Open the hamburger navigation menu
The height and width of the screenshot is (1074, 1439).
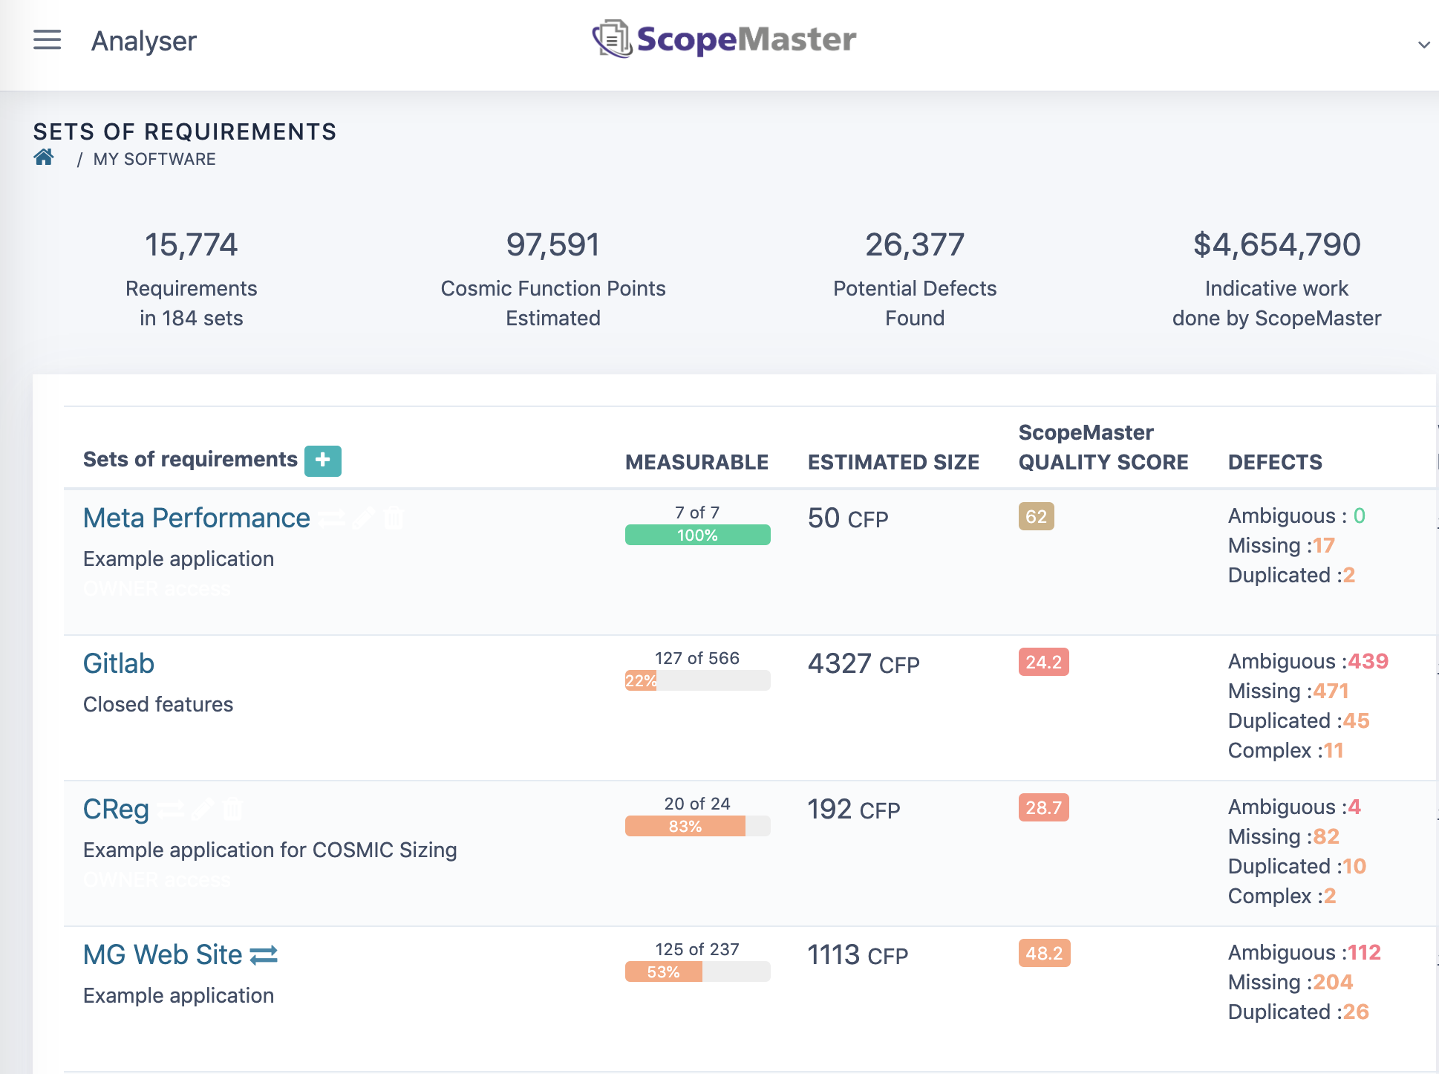48,40
